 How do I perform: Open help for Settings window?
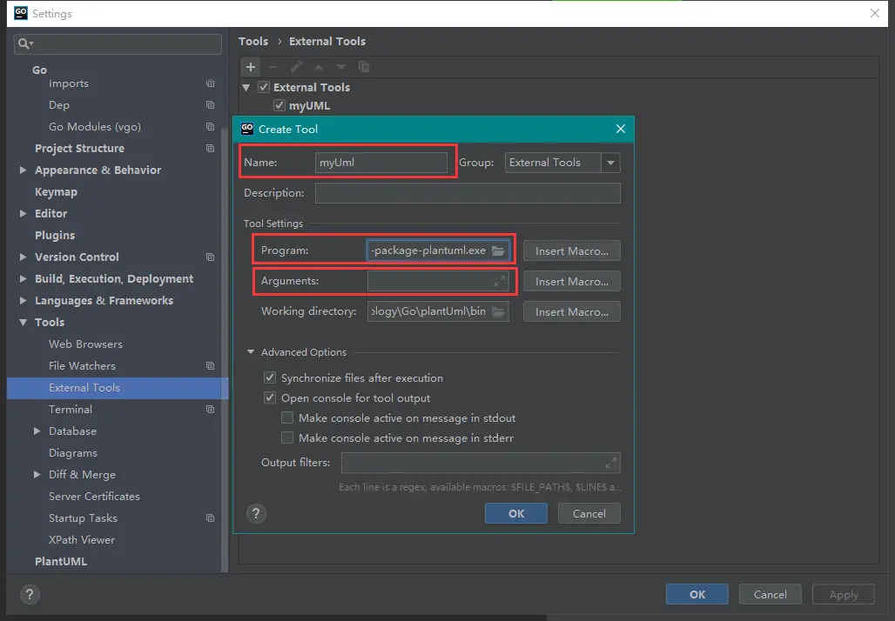click(30, 594)
